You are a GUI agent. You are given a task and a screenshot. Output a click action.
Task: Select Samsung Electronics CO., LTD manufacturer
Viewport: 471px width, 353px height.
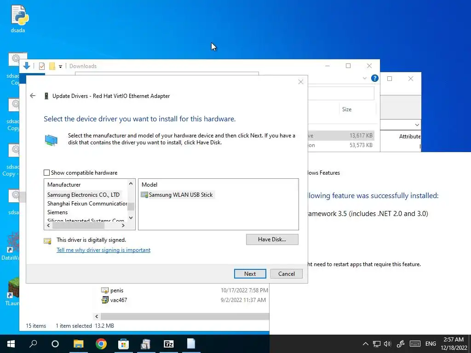pos(83,195)
